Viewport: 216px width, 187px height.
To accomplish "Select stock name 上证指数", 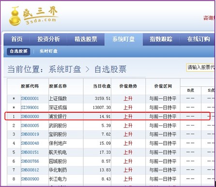I will [58, 98].
